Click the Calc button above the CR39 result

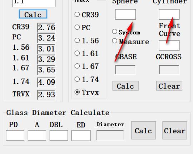point(33,14)
